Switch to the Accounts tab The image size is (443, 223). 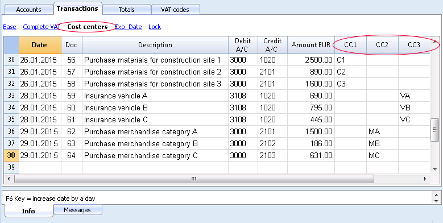tap(28, 10)
